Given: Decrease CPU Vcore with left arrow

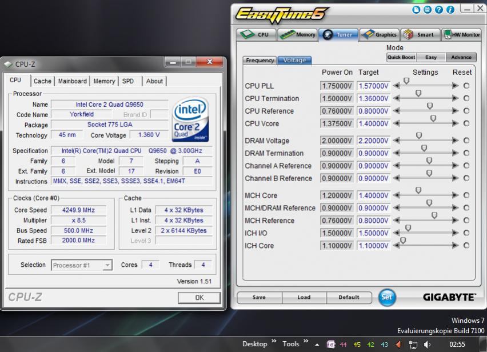Looking at the screenshot, I should point(396,123).
